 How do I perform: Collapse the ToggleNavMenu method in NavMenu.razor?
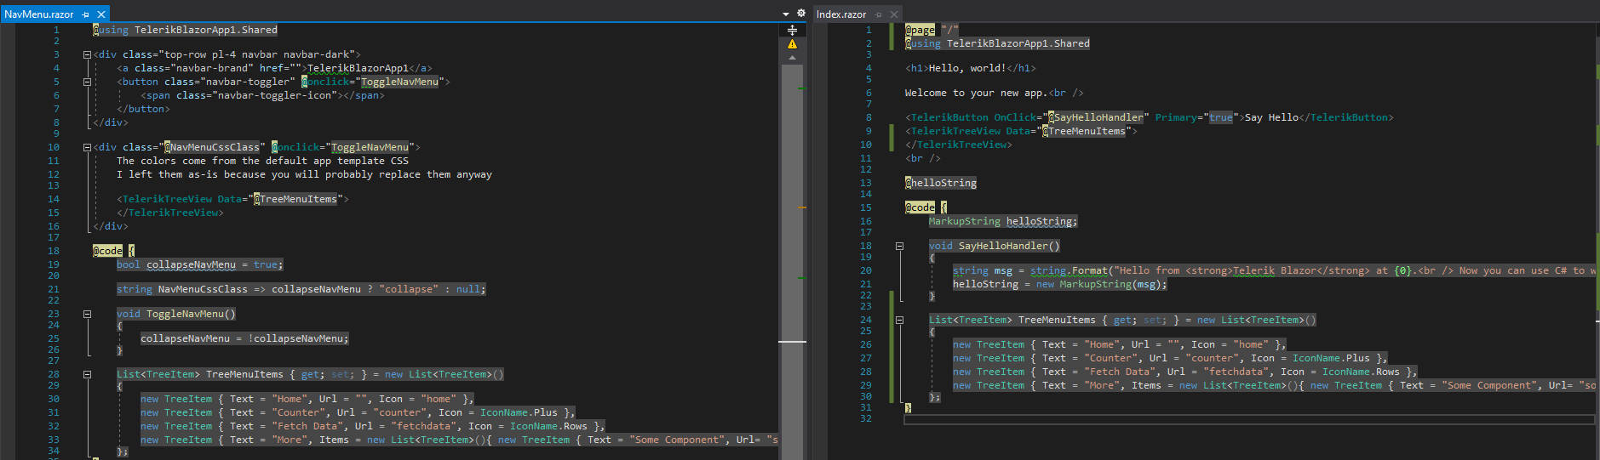[x=87, y=314]
